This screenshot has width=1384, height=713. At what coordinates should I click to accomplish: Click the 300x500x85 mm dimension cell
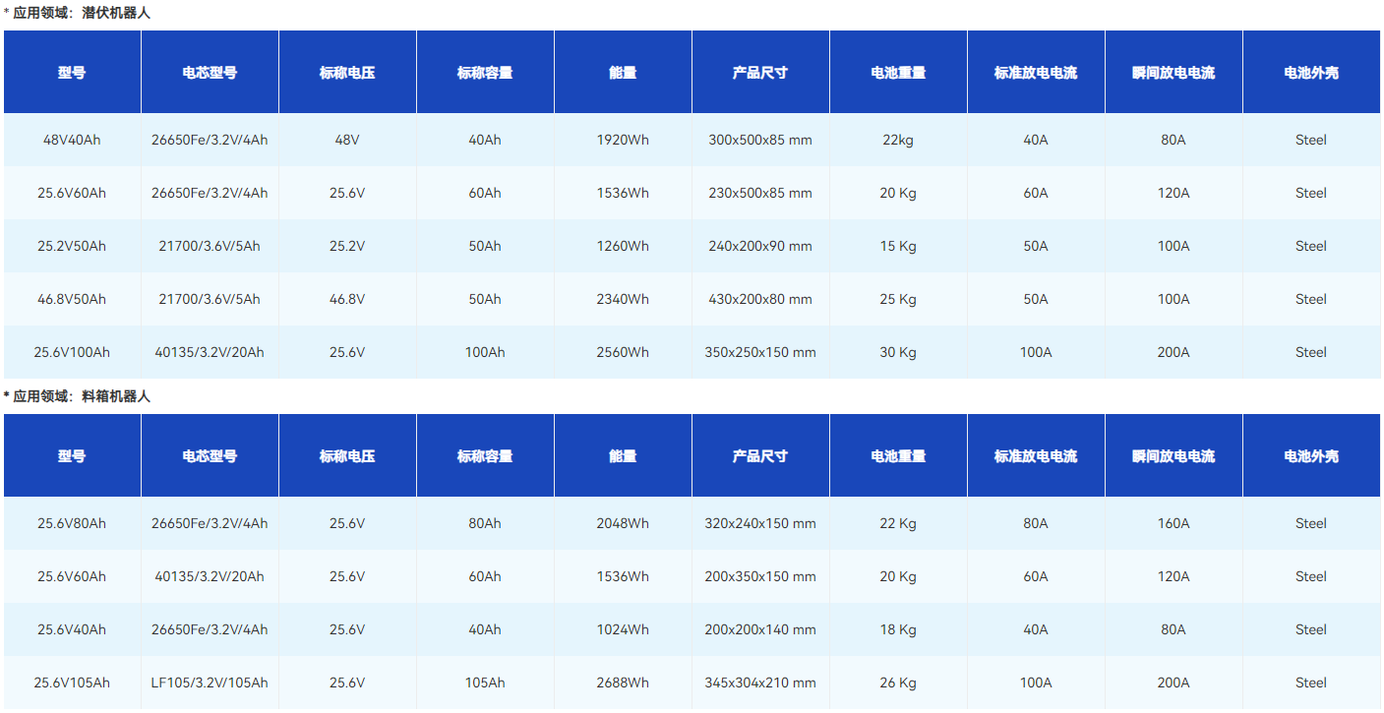[760, 140]
